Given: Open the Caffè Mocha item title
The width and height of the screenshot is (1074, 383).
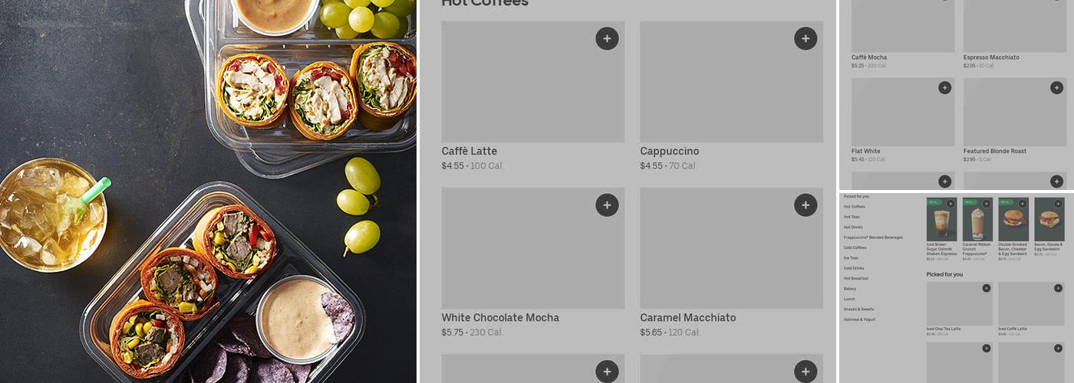Looking at the screenshot, I should [x=869, y=57].
